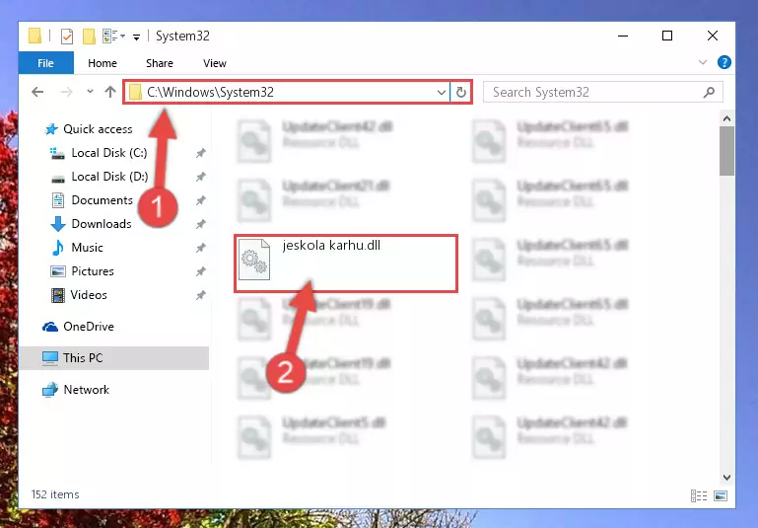The image size is (758, 528).
Task: Click the 152 items status text
Action: [x=55, y=494]
